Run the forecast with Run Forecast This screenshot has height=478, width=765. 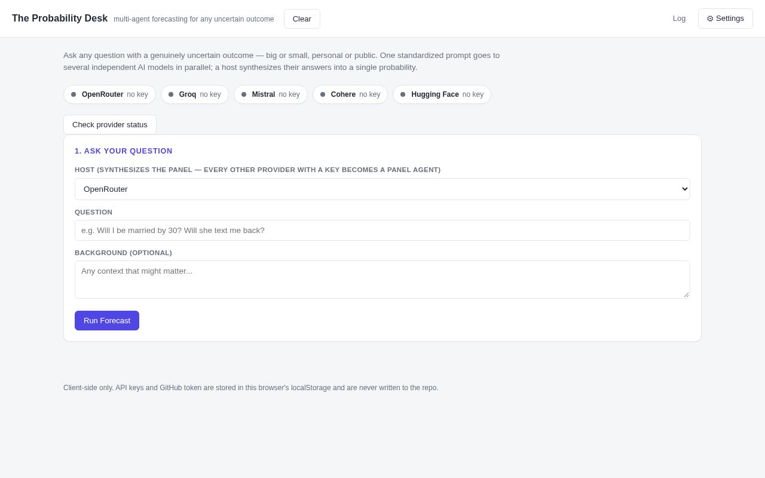[x=107, y=320]
